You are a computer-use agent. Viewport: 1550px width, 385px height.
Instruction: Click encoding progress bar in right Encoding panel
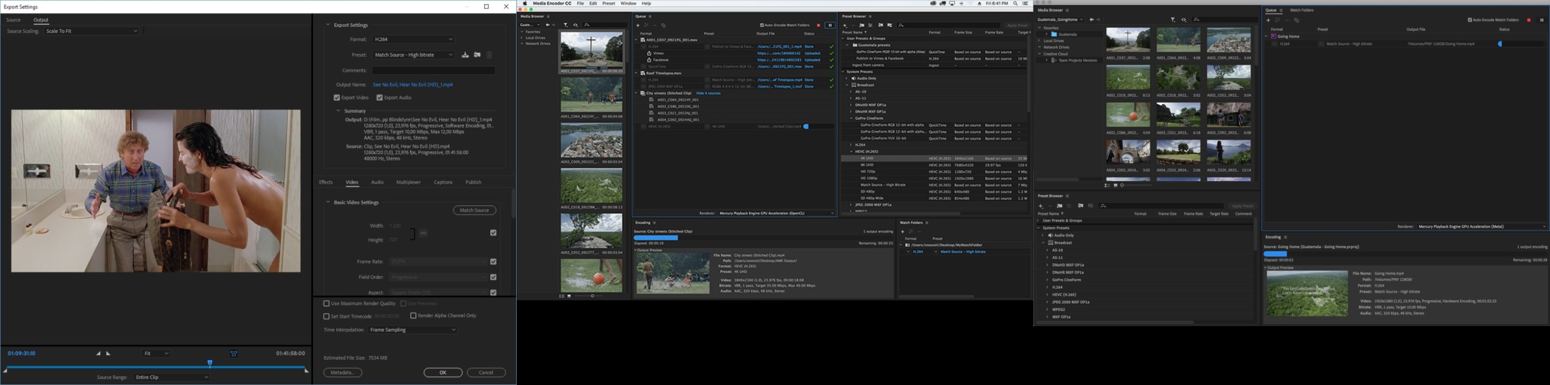[1405, 253]
